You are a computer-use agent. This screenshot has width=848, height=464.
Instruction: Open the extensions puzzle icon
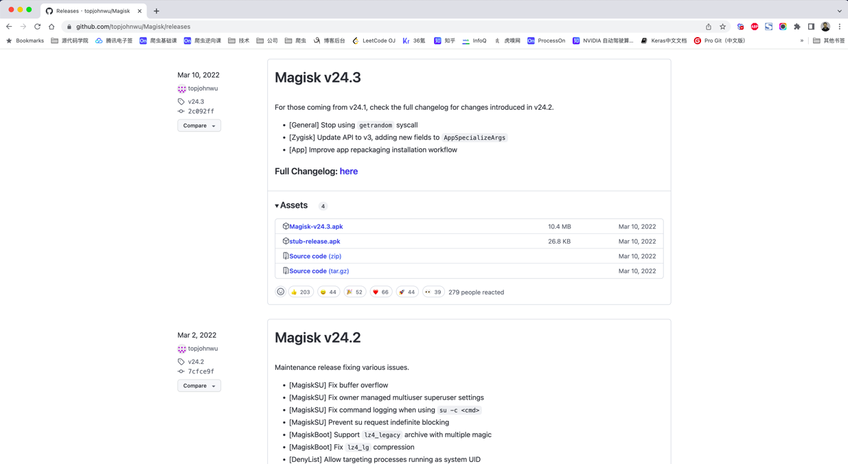click(797, 27)
